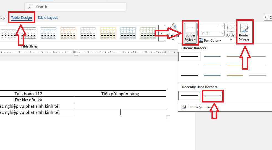Open the Table Design tab

[22, 17]
